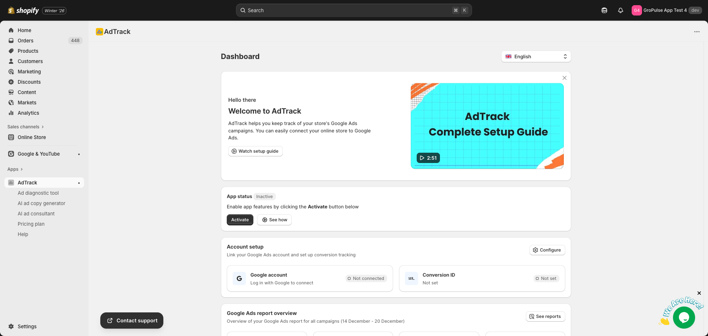Open the Analytics section
This screenshot has height=336, width=708.
point(28,113)
